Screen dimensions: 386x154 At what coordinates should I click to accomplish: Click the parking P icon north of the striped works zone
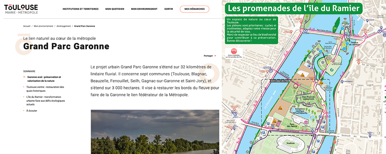pyautogui.click(x=309, y=66)
